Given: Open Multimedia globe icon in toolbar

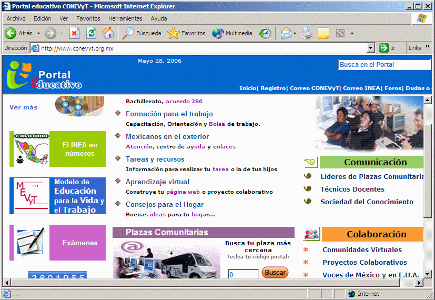Looking at the screenshot, I should [x=218, y=33].
